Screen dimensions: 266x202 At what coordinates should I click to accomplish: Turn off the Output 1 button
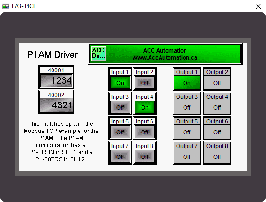coord(187,79)
